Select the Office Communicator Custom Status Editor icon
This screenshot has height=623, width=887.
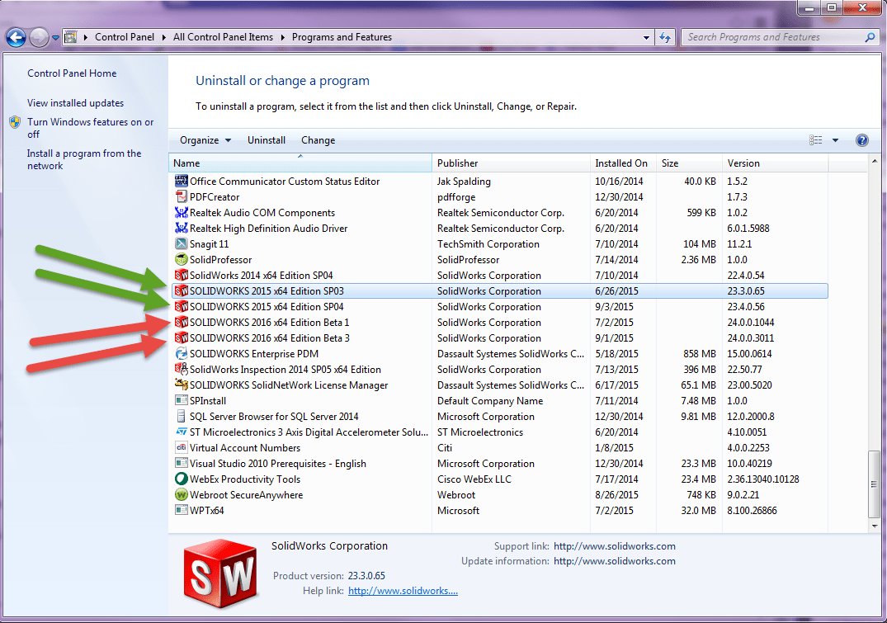point(181,181)
